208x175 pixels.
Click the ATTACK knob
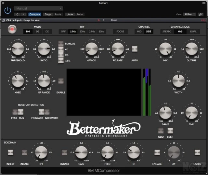click(92, 49)
